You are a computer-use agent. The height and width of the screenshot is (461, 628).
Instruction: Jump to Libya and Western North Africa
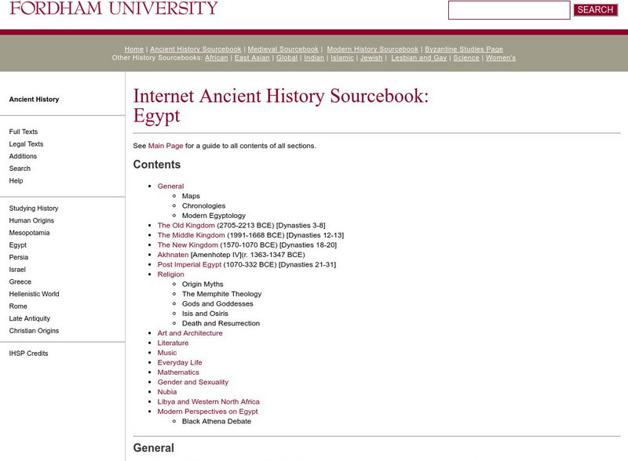(x=208, y=401)
